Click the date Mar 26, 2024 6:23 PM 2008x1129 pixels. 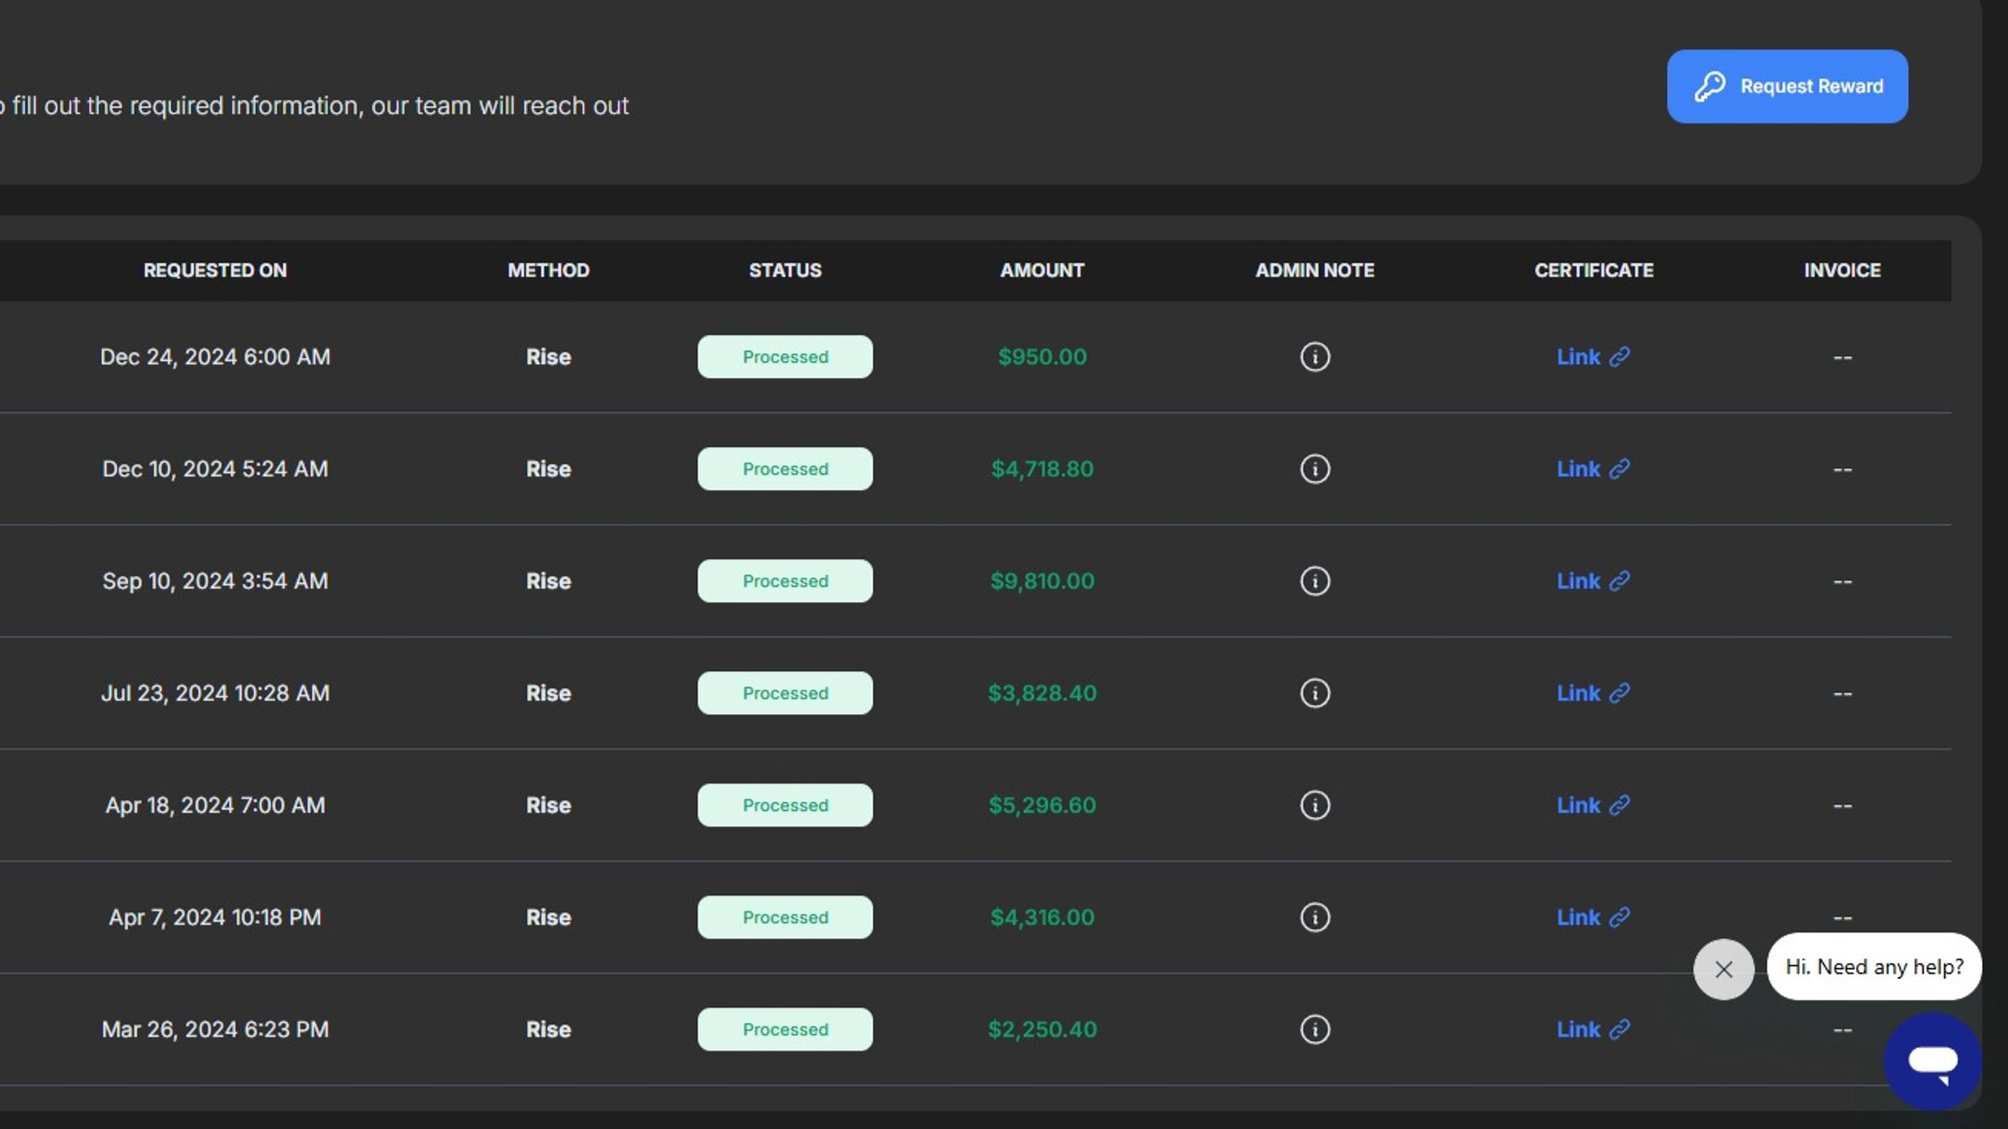click(x=215, y=1029)
